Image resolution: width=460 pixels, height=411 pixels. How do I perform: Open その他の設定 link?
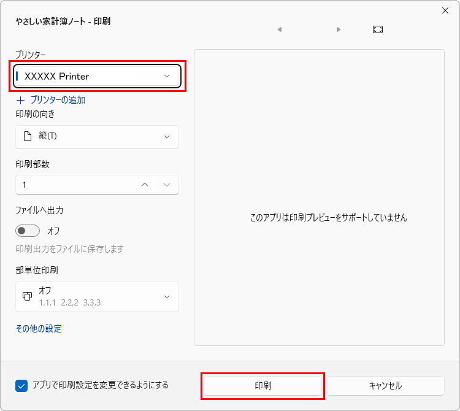point(39,329)
